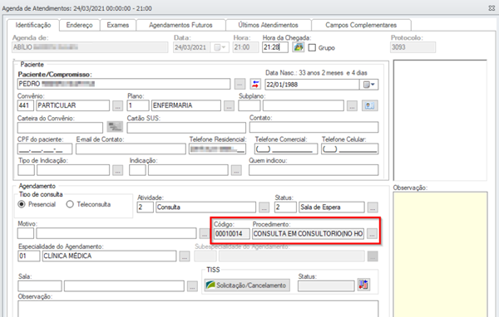Click the Subplano card icon button

tap(370, 105)
